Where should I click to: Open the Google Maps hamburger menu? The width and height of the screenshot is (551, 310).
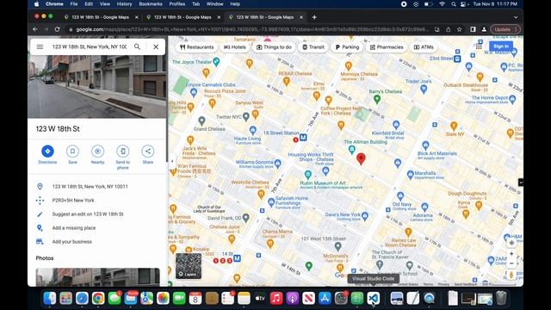coord(40,46)
